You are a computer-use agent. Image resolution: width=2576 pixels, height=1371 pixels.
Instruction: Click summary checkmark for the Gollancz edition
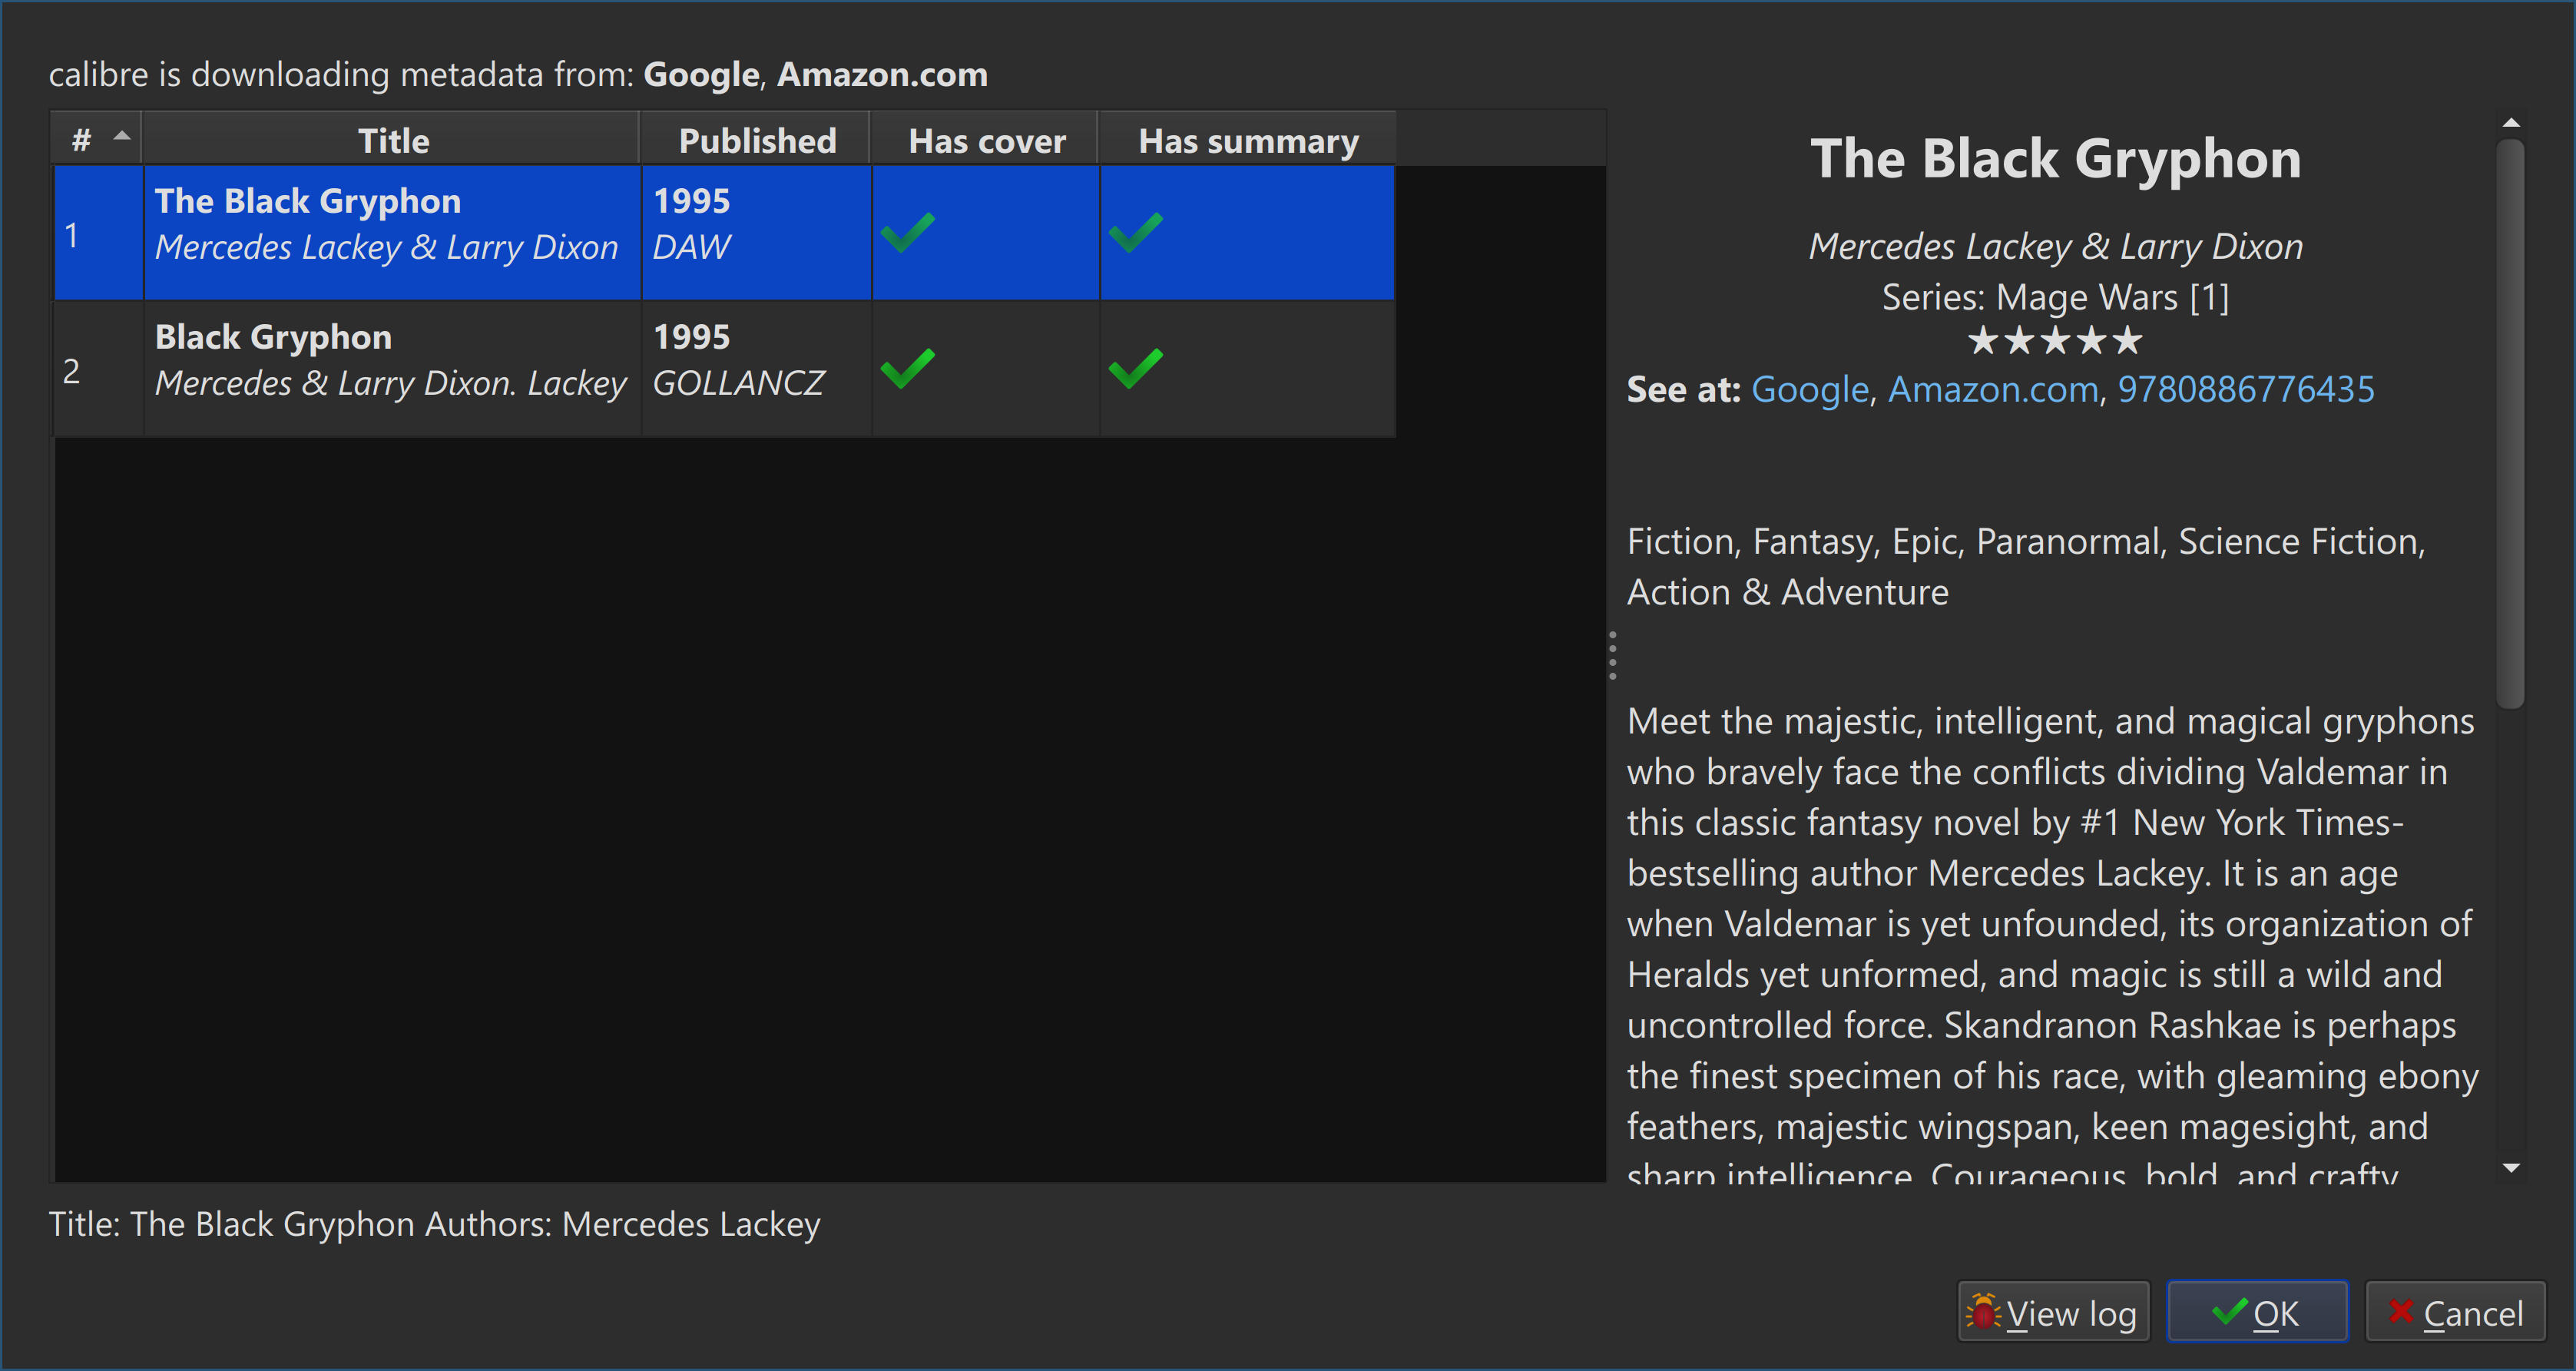(1135, 368)
